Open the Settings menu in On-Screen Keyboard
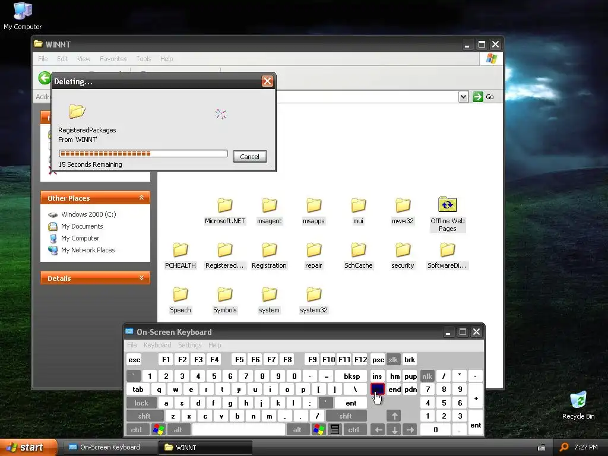Image resolution: width=608 pixels, height=456 pixels. pos(190,345)
